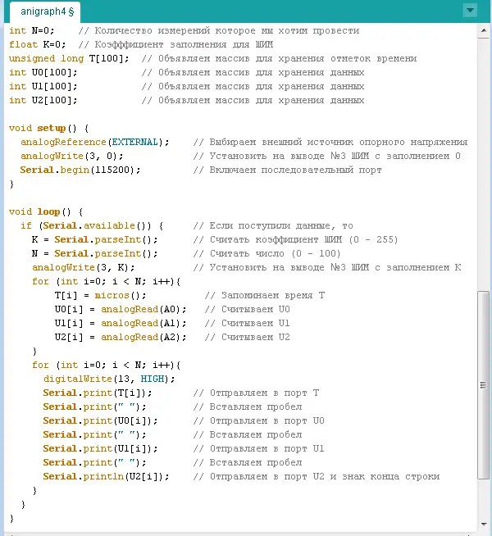Click the 'int U1[100];' declaration
Image resolution: width=492 pixels, height=536 pixels.
pos(43,87)
